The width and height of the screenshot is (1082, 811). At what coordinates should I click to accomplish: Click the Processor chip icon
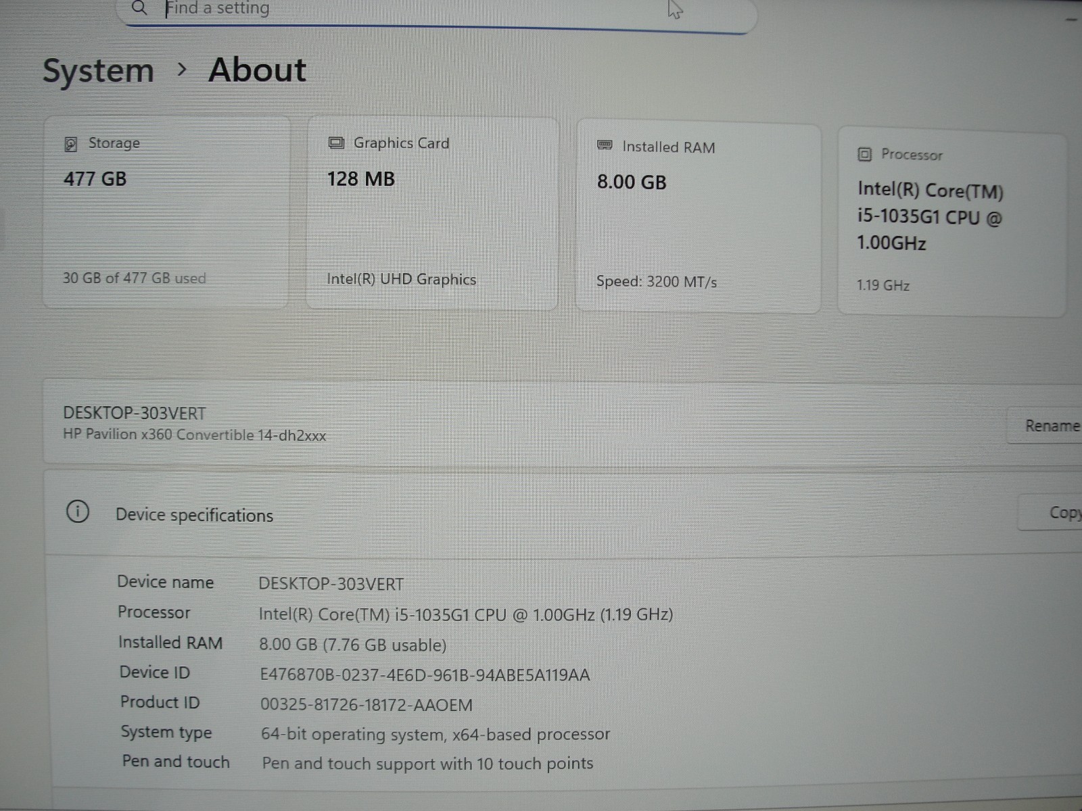864,154
